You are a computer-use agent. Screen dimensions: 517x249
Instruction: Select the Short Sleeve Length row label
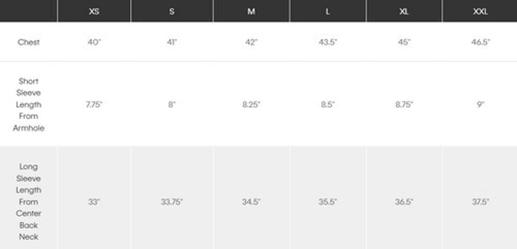28,104
